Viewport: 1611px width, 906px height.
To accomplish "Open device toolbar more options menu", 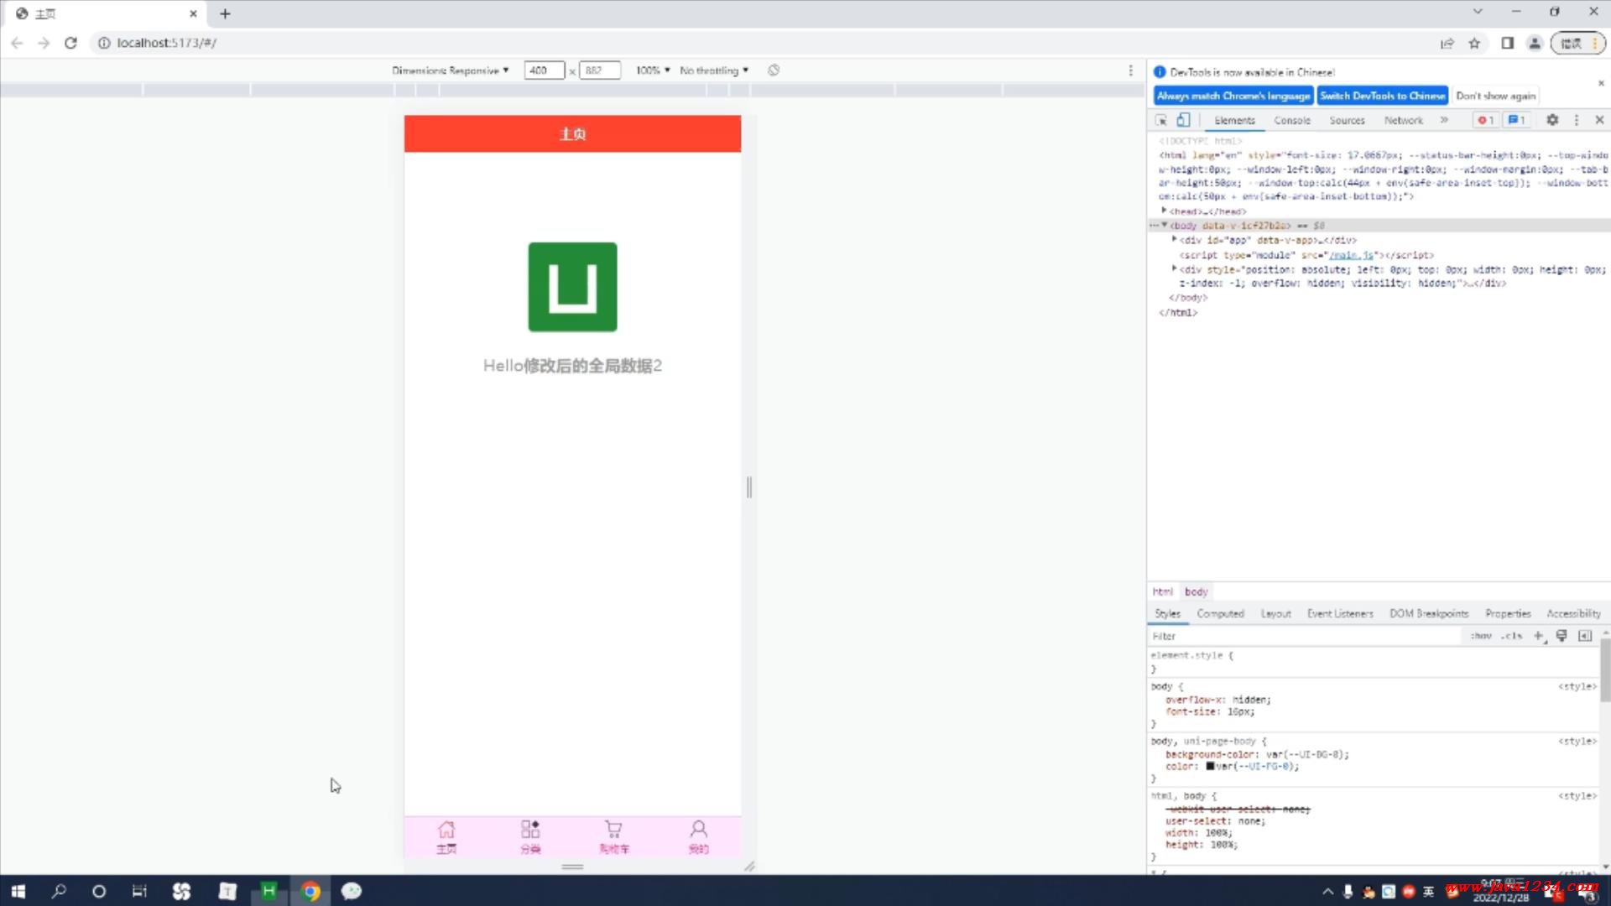I will point(1130,70).
